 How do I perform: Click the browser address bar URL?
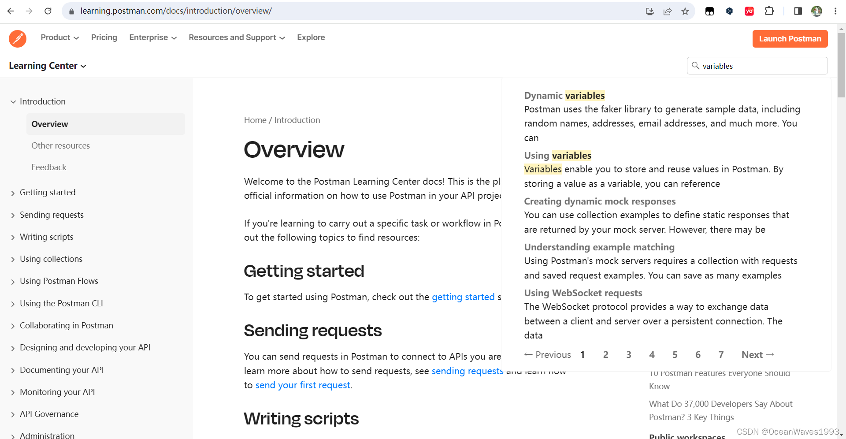(176, 11)
